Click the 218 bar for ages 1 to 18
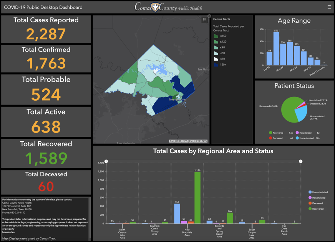The height and width of the screenshot is (242, 335). [x=269, y=59]
